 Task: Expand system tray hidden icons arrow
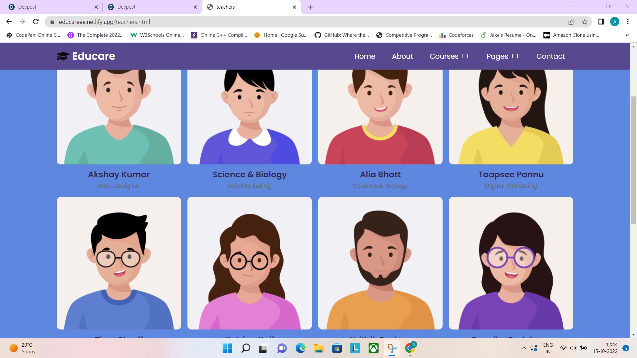[524, 348]
